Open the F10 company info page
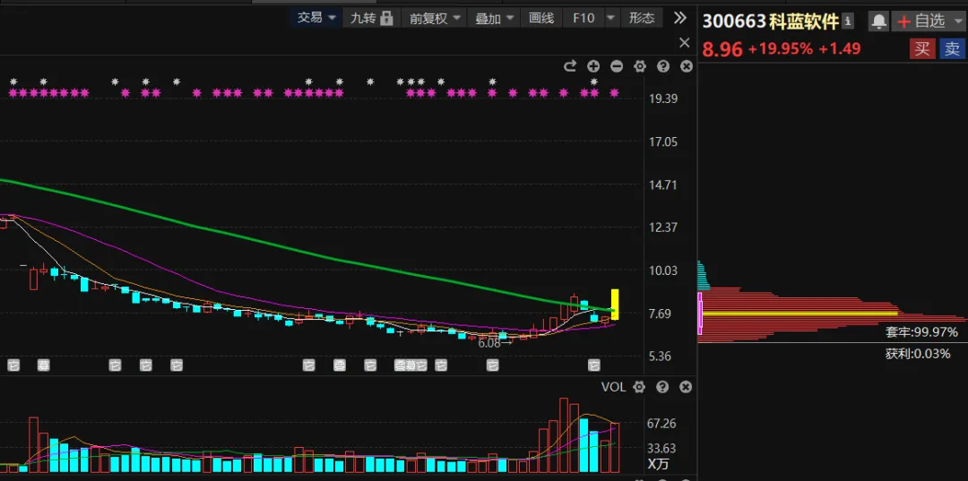Screen dimensions: 968x481 583,18
